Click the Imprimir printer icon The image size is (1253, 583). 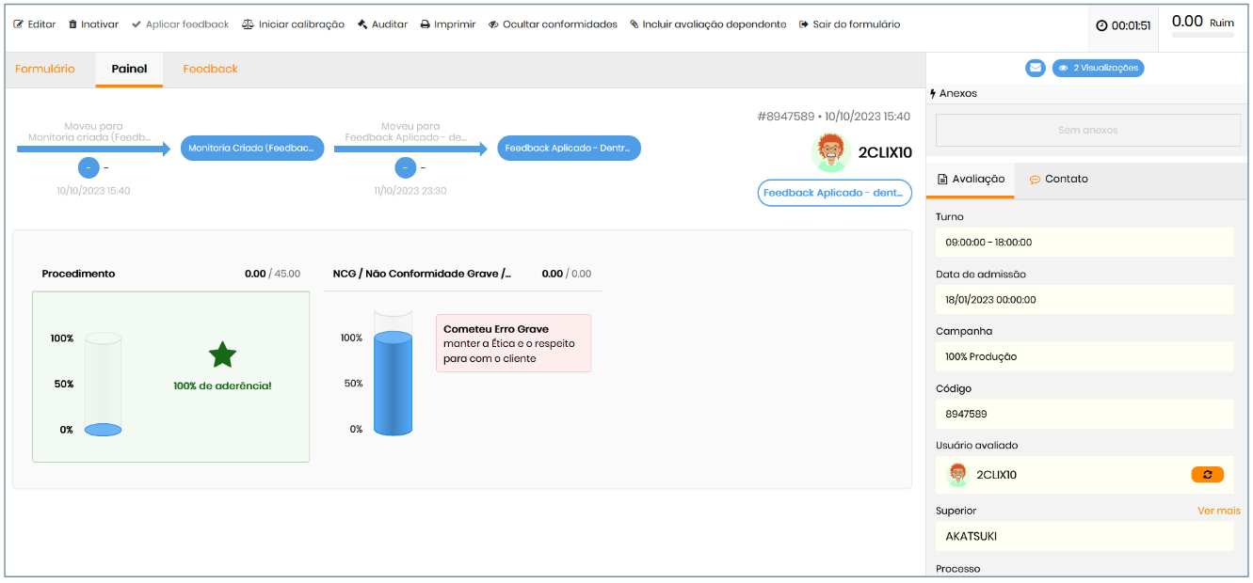coord(426,24)
